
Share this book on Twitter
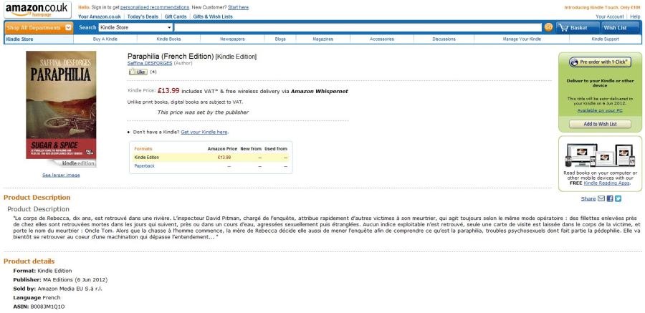(x=618, y=198)
